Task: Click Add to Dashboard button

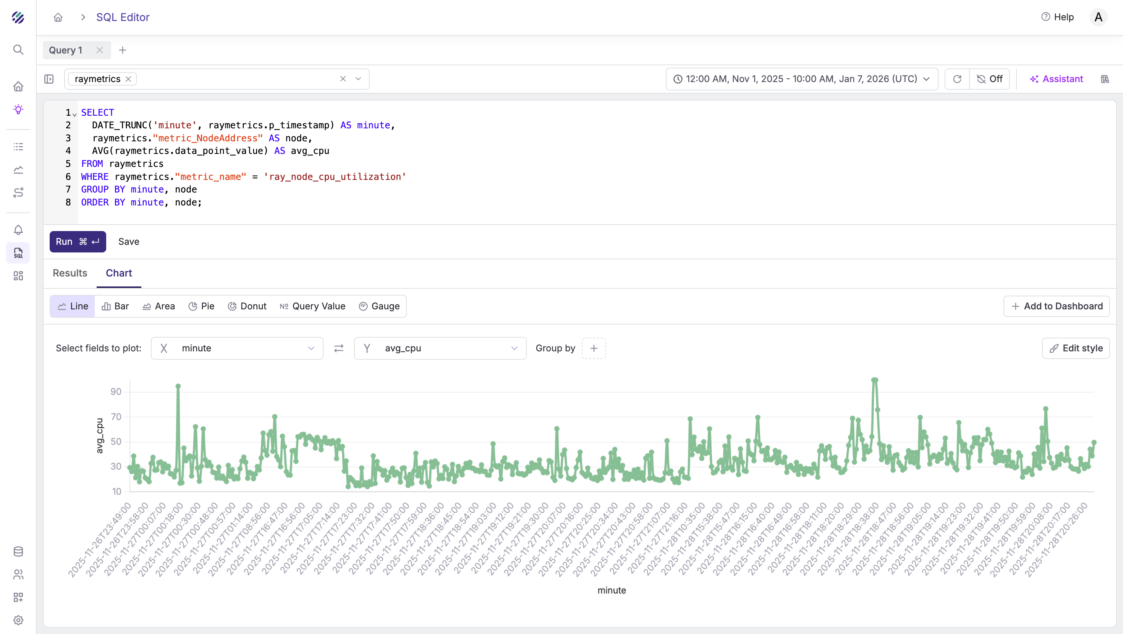Action: coord(1056,306)
